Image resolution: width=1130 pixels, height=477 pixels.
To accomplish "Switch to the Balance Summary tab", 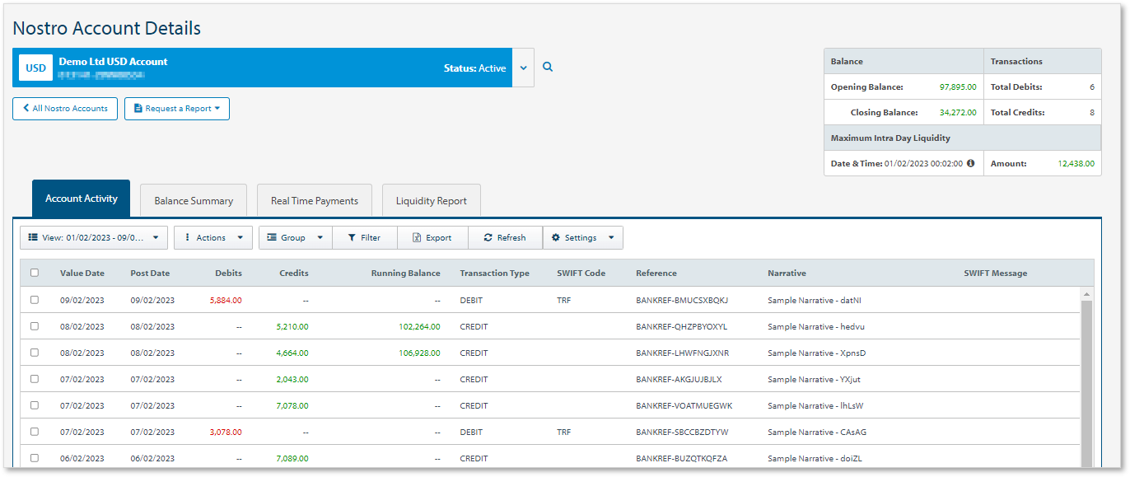I will [x=194, y=200].
